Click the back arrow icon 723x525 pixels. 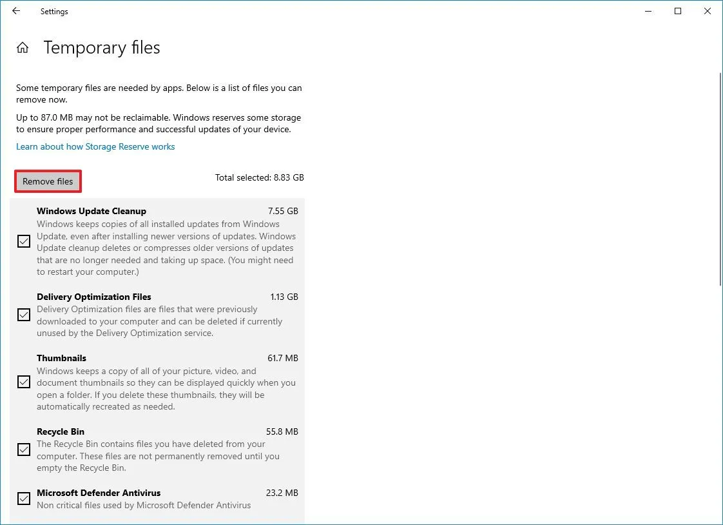[x=16, y=11]
